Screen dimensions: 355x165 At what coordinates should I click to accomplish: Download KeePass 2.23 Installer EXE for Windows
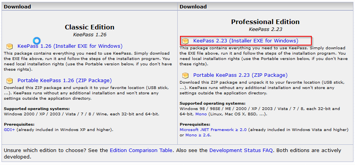[245, 40]
